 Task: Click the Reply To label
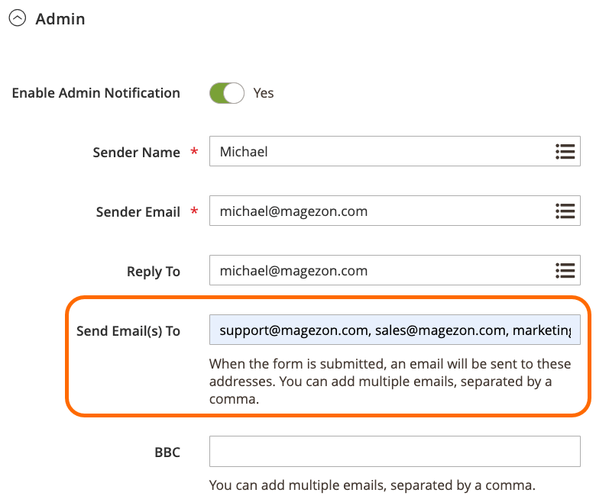click(154, 272)
